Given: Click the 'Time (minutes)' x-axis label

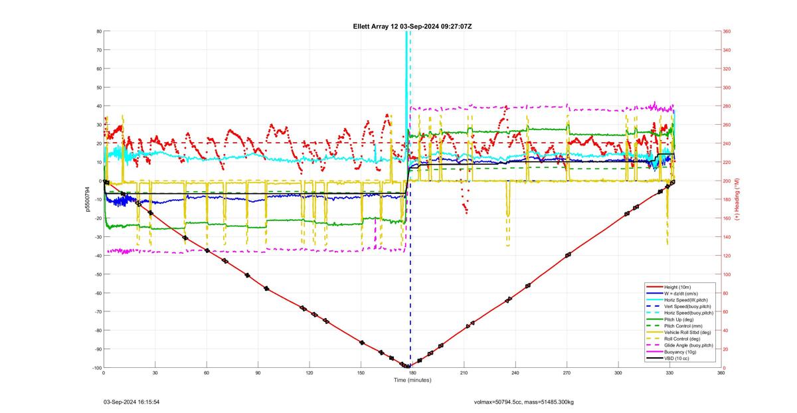Looking at the screenshot, I should (x=412, y=380).
